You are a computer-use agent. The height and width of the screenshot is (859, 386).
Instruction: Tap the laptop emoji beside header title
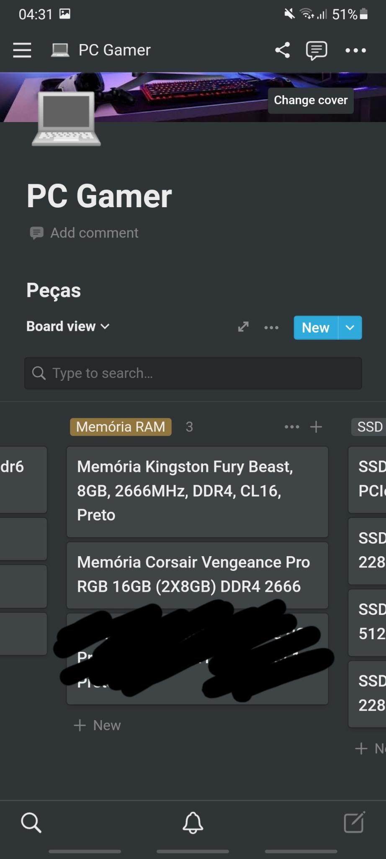[60, 50]
